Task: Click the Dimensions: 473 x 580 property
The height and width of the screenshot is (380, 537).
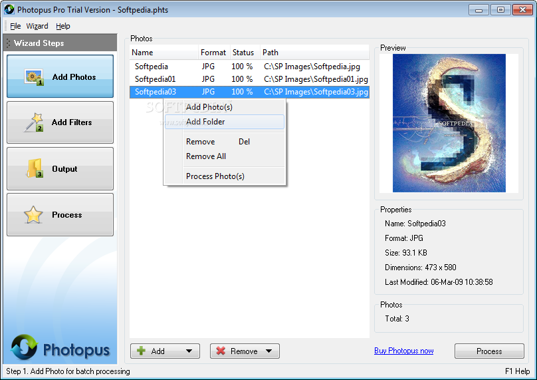Action: point(420,268)
